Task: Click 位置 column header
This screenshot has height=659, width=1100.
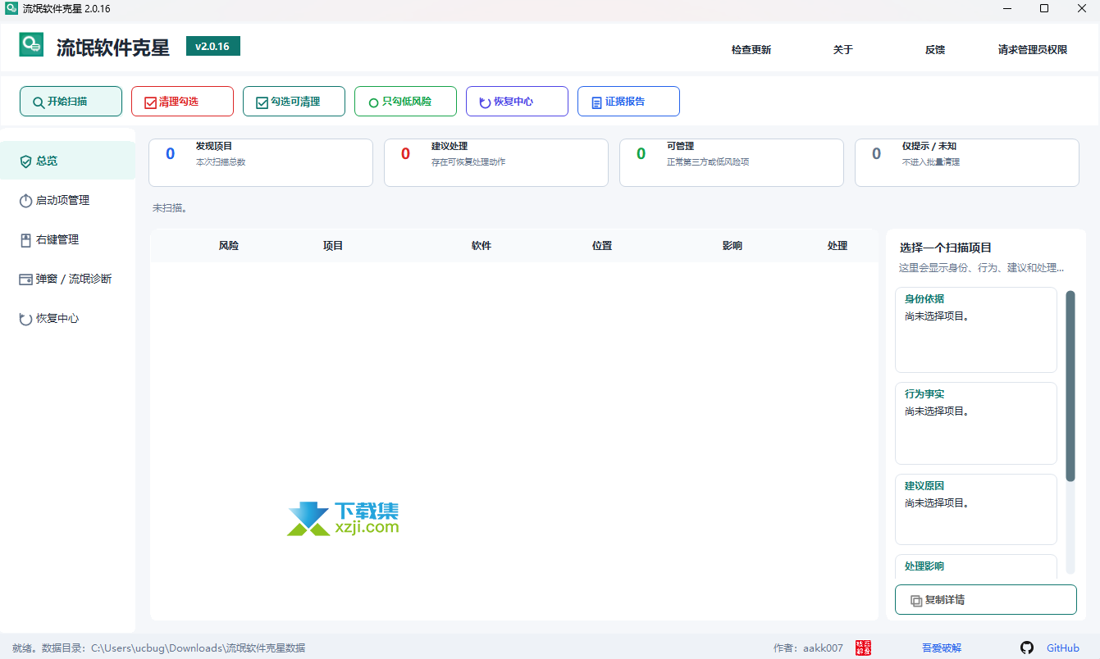Action: pyautogui.click(x=602, y=246)
